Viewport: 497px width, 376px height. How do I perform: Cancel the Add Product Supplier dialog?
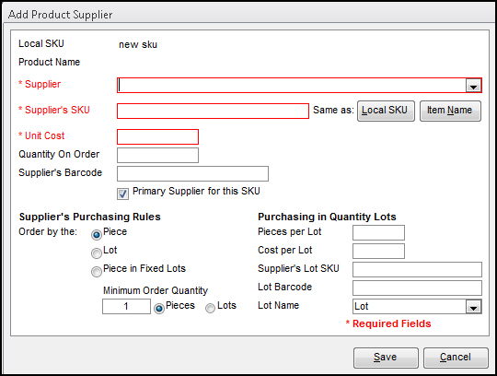pyautogui.click(x=456, y=358)
